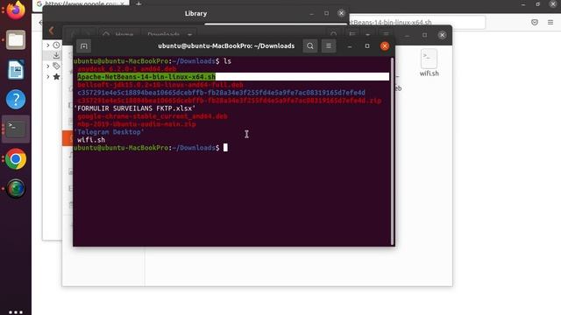Click the anydesk deb filename in terminal
561x315 pixels.
pos(127,69)
